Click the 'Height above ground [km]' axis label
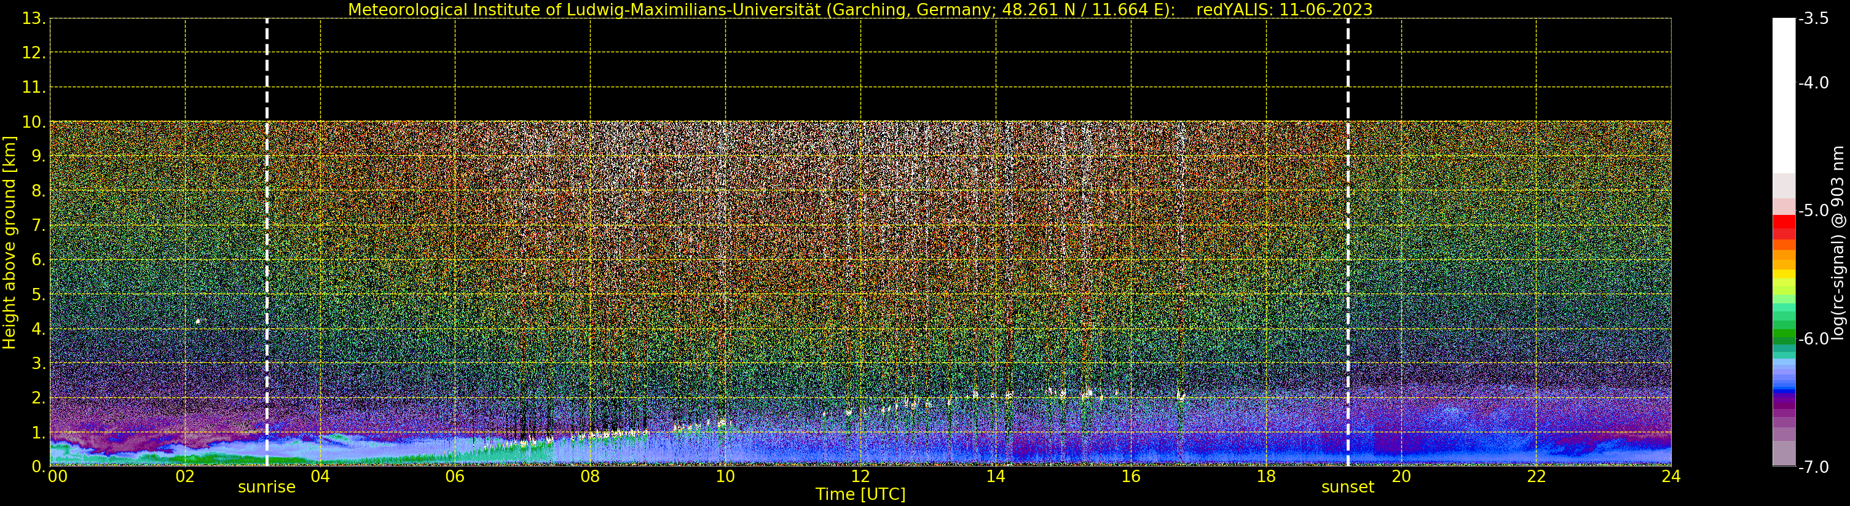1850x506 pixels. coord(9,243)
